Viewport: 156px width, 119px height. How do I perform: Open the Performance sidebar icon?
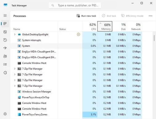[5, 32]
